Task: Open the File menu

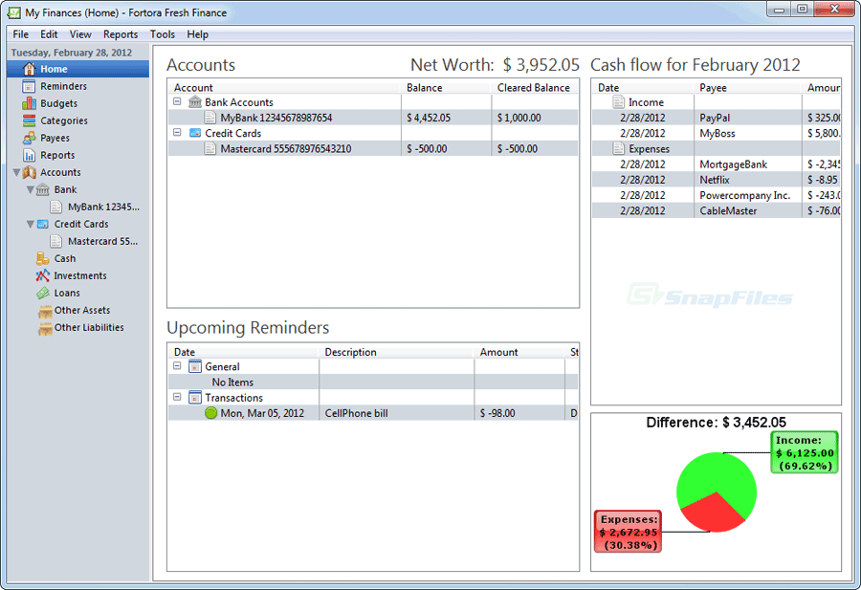Action: point(21,34)
